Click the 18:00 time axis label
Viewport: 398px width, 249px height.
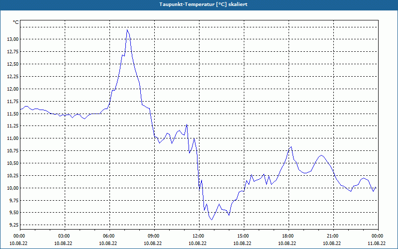pos(289,236)
